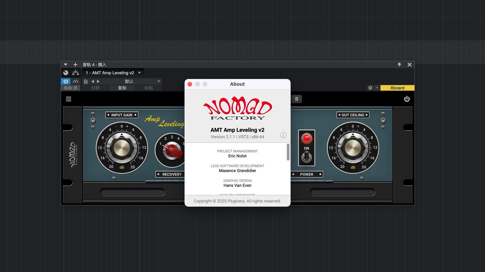Open the plugin hamburger menu
Image resolution: width=485 pixels, height=272 pixels.
tap(68, 99)
